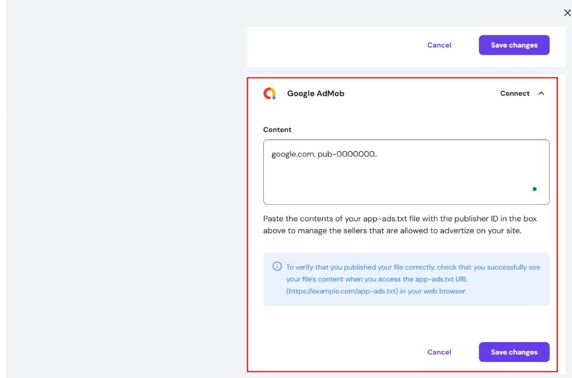Click the blue verification notice box
This screenshot has height=378, width=572.
pos(406,299)
